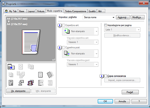The height and width of the screenshot is (108, 150).
Task: Click the page preview thumbnail
Action: coord(31,42)
